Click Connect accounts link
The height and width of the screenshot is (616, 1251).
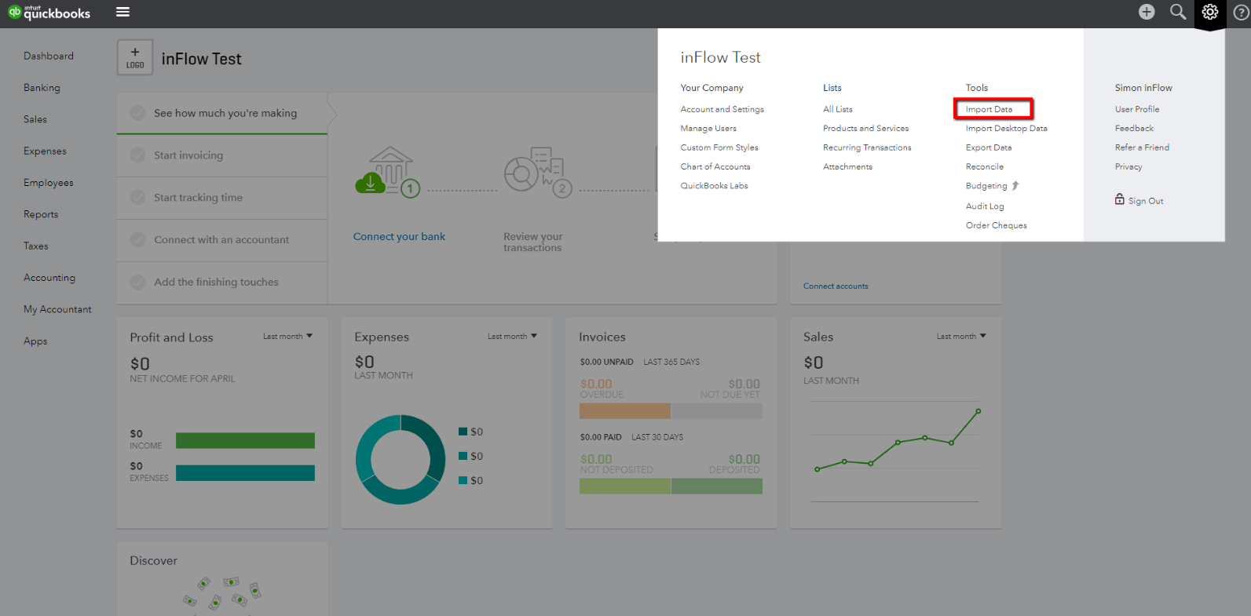tap(836, 286)
